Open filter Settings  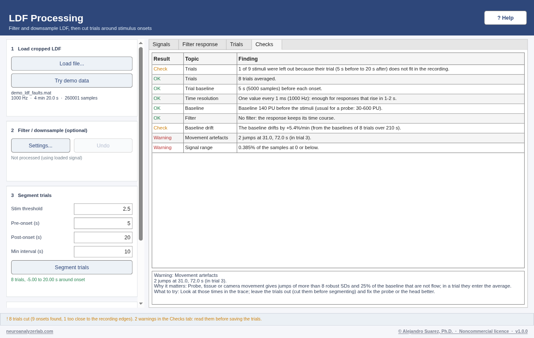(41, 146)
